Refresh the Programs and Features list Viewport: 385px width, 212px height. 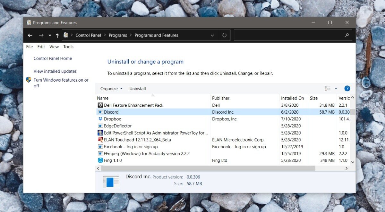pos(224,35)
